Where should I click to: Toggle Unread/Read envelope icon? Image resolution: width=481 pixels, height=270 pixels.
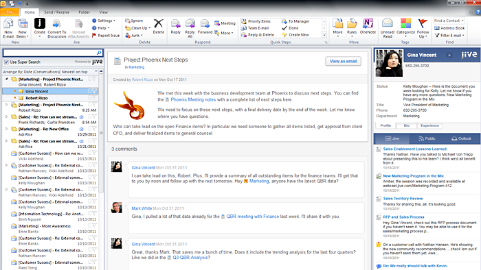388,23
